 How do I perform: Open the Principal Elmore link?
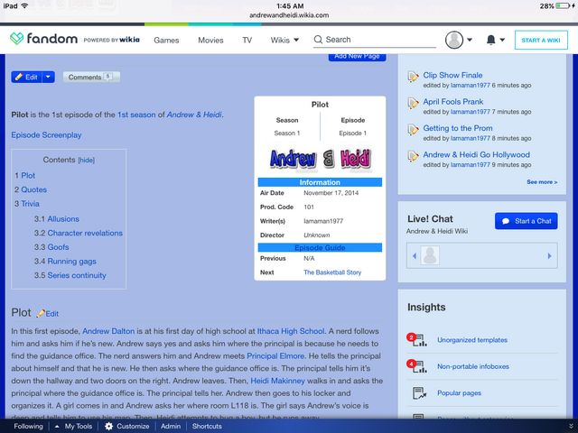coord(275,356)
